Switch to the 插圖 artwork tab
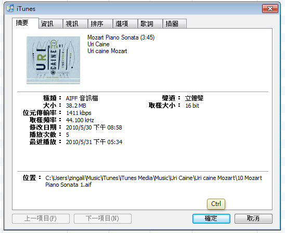 tap(175, 23)
